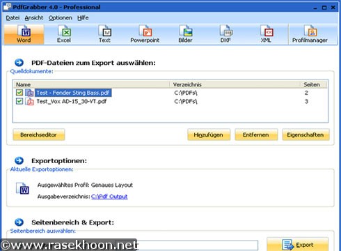Click the blue arrow beside PDF-Dateien zum Export
The width and height of the screenshot is (341, 251).
(19, 63)
